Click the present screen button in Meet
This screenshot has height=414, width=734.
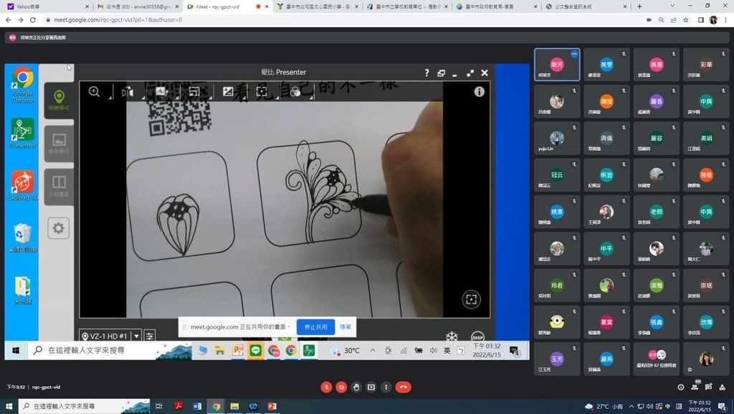(x=371, y=387)
